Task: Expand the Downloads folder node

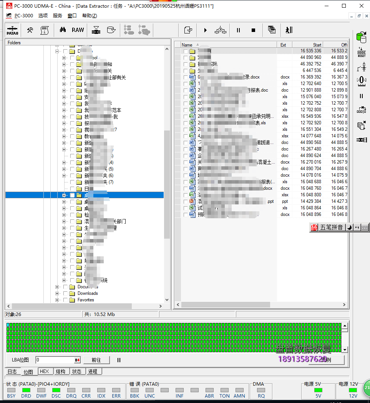Action: [x=57, y=294]
